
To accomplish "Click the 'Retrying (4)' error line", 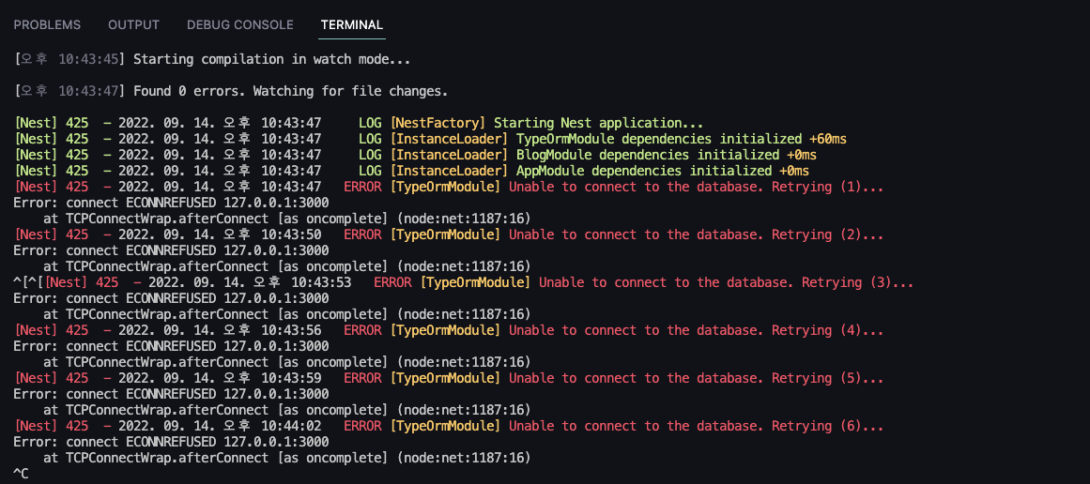I will 449,330.
